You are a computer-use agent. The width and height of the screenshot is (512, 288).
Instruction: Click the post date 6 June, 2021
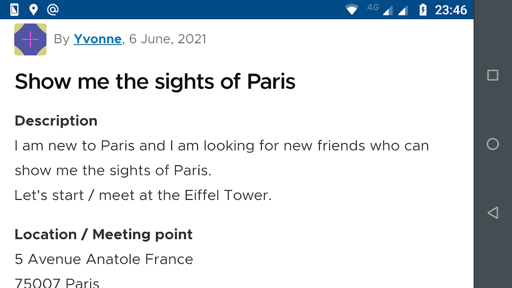[167, 39]
